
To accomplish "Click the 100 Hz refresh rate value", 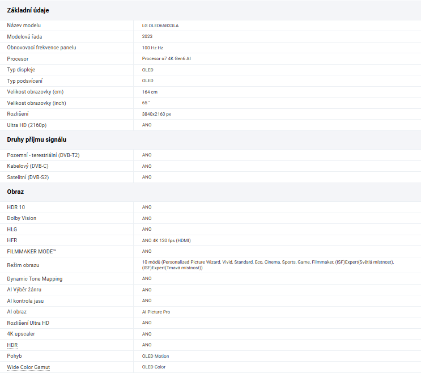I will tap(152, 48).
